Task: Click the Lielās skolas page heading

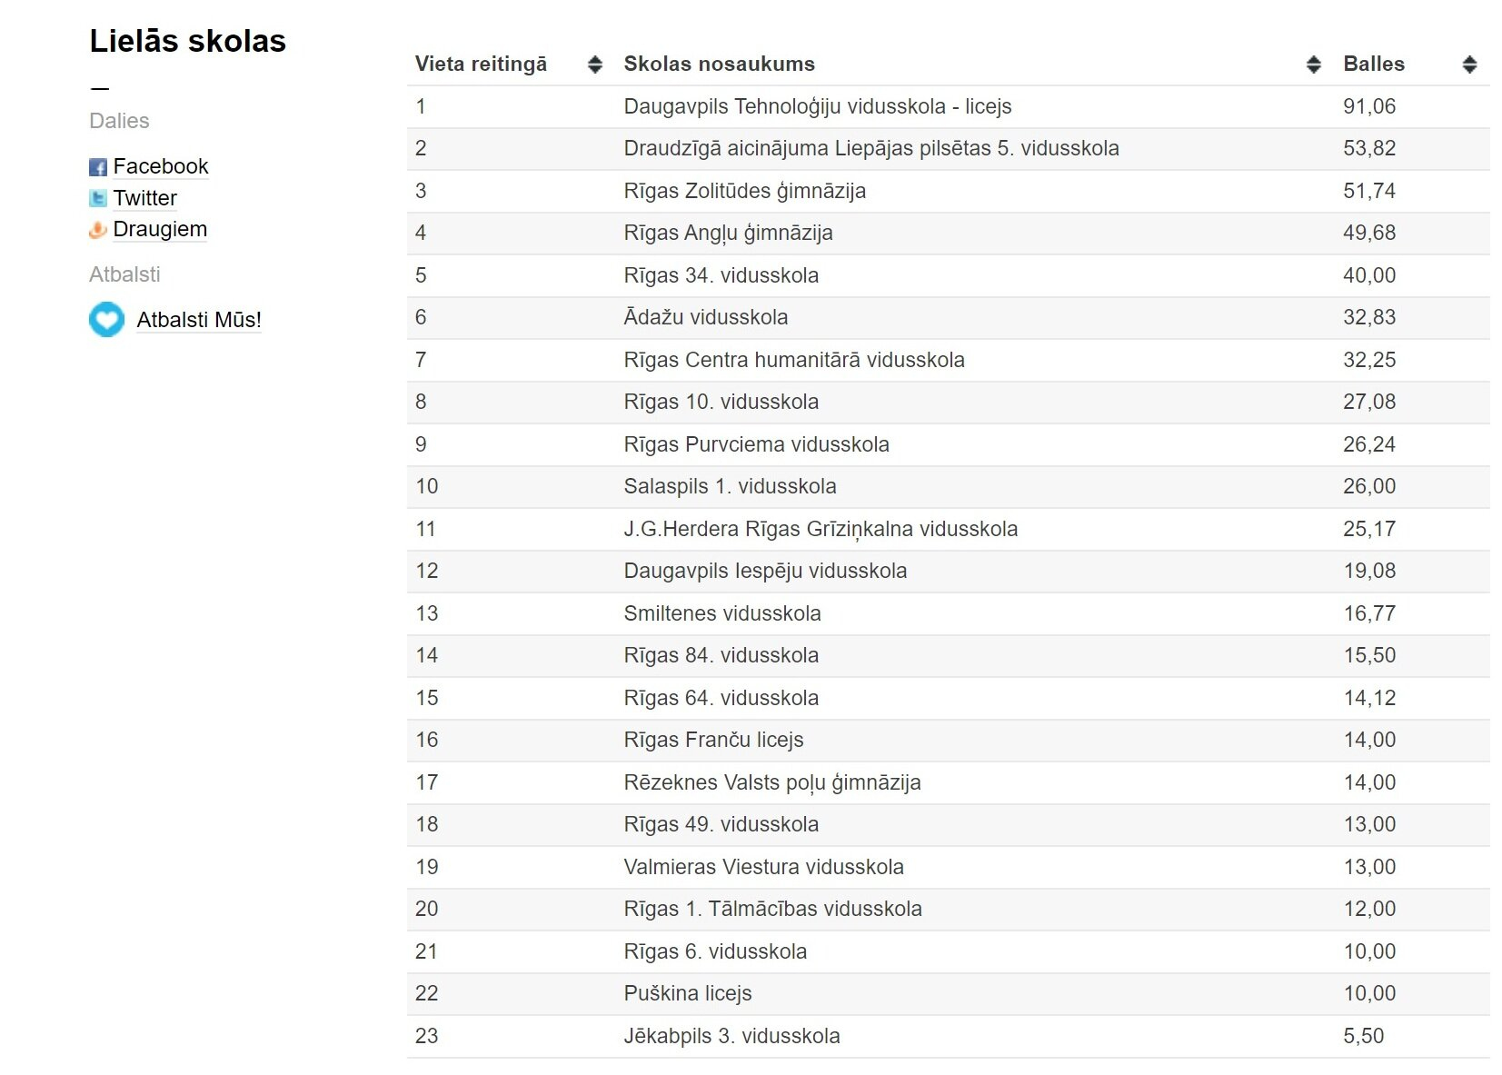Action: 187,41
